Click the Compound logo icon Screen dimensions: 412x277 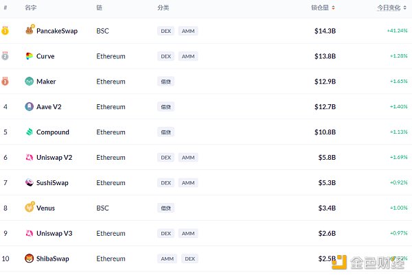29,132
